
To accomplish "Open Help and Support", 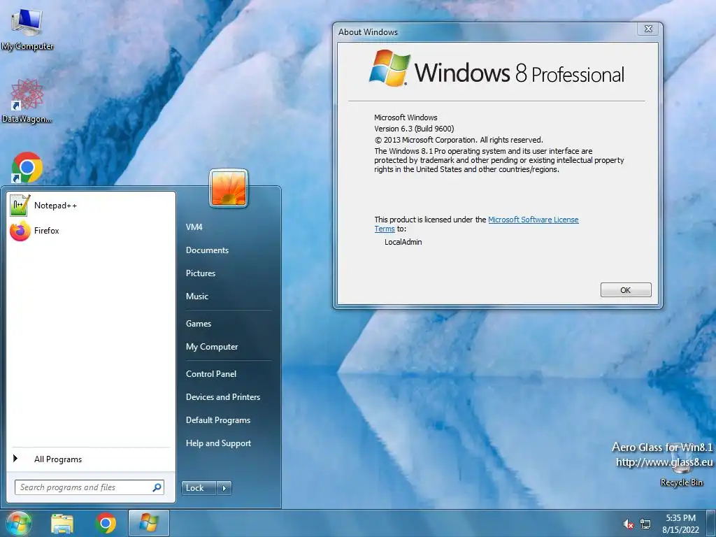I will point(218,443).
